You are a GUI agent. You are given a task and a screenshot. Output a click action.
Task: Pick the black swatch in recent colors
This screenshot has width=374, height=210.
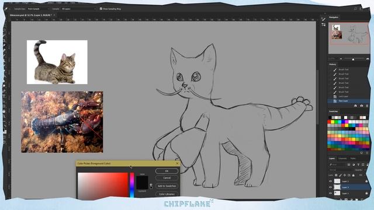[330, 117]
